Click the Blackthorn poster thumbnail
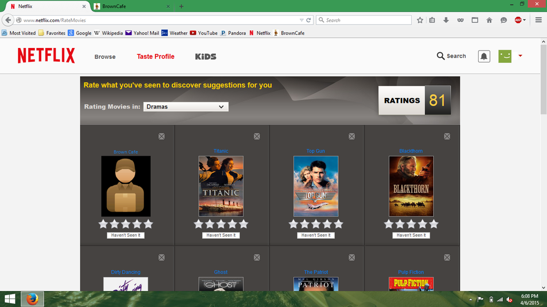Viewport: 547px width, 307px height. tap(411, 186)
